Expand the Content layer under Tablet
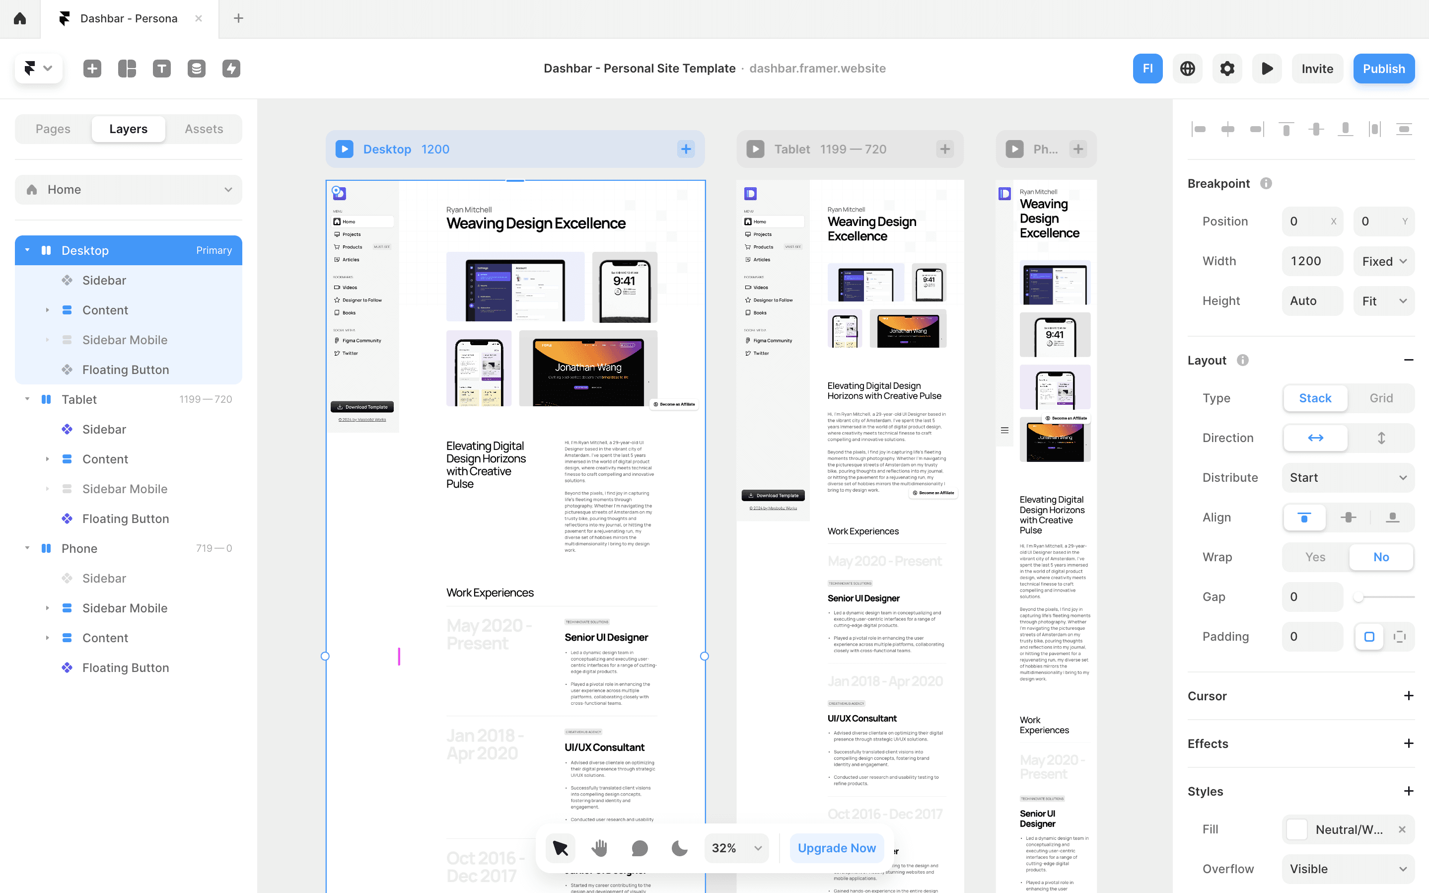This screenshot has width=1429, height=893. click(48, 459)
